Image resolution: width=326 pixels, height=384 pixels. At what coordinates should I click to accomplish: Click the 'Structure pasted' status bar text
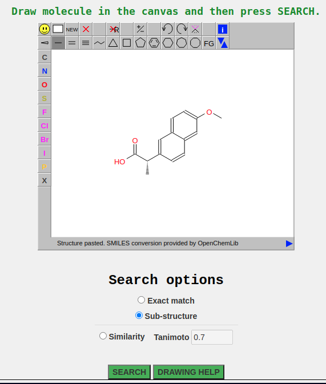pos(147,243)
